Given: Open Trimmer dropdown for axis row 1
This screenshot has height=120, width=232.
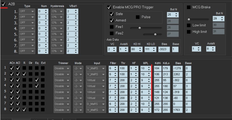Looking at the screenshot, I should click(62, 69).
